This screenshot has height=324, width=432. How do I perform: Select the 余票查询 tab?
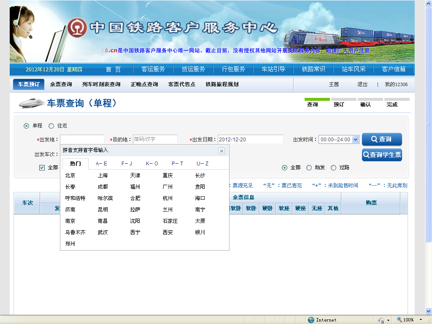click(x=61, y=84)
